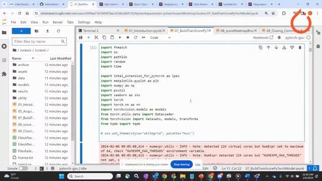Bookmark this page with star icon
The image size is (322, 181).
(x=273, y=14)
